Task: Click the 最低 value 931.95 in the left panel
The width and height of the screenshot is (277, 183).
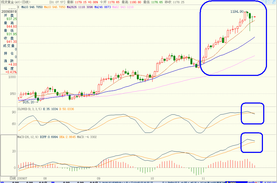Action: click(12, 34)
